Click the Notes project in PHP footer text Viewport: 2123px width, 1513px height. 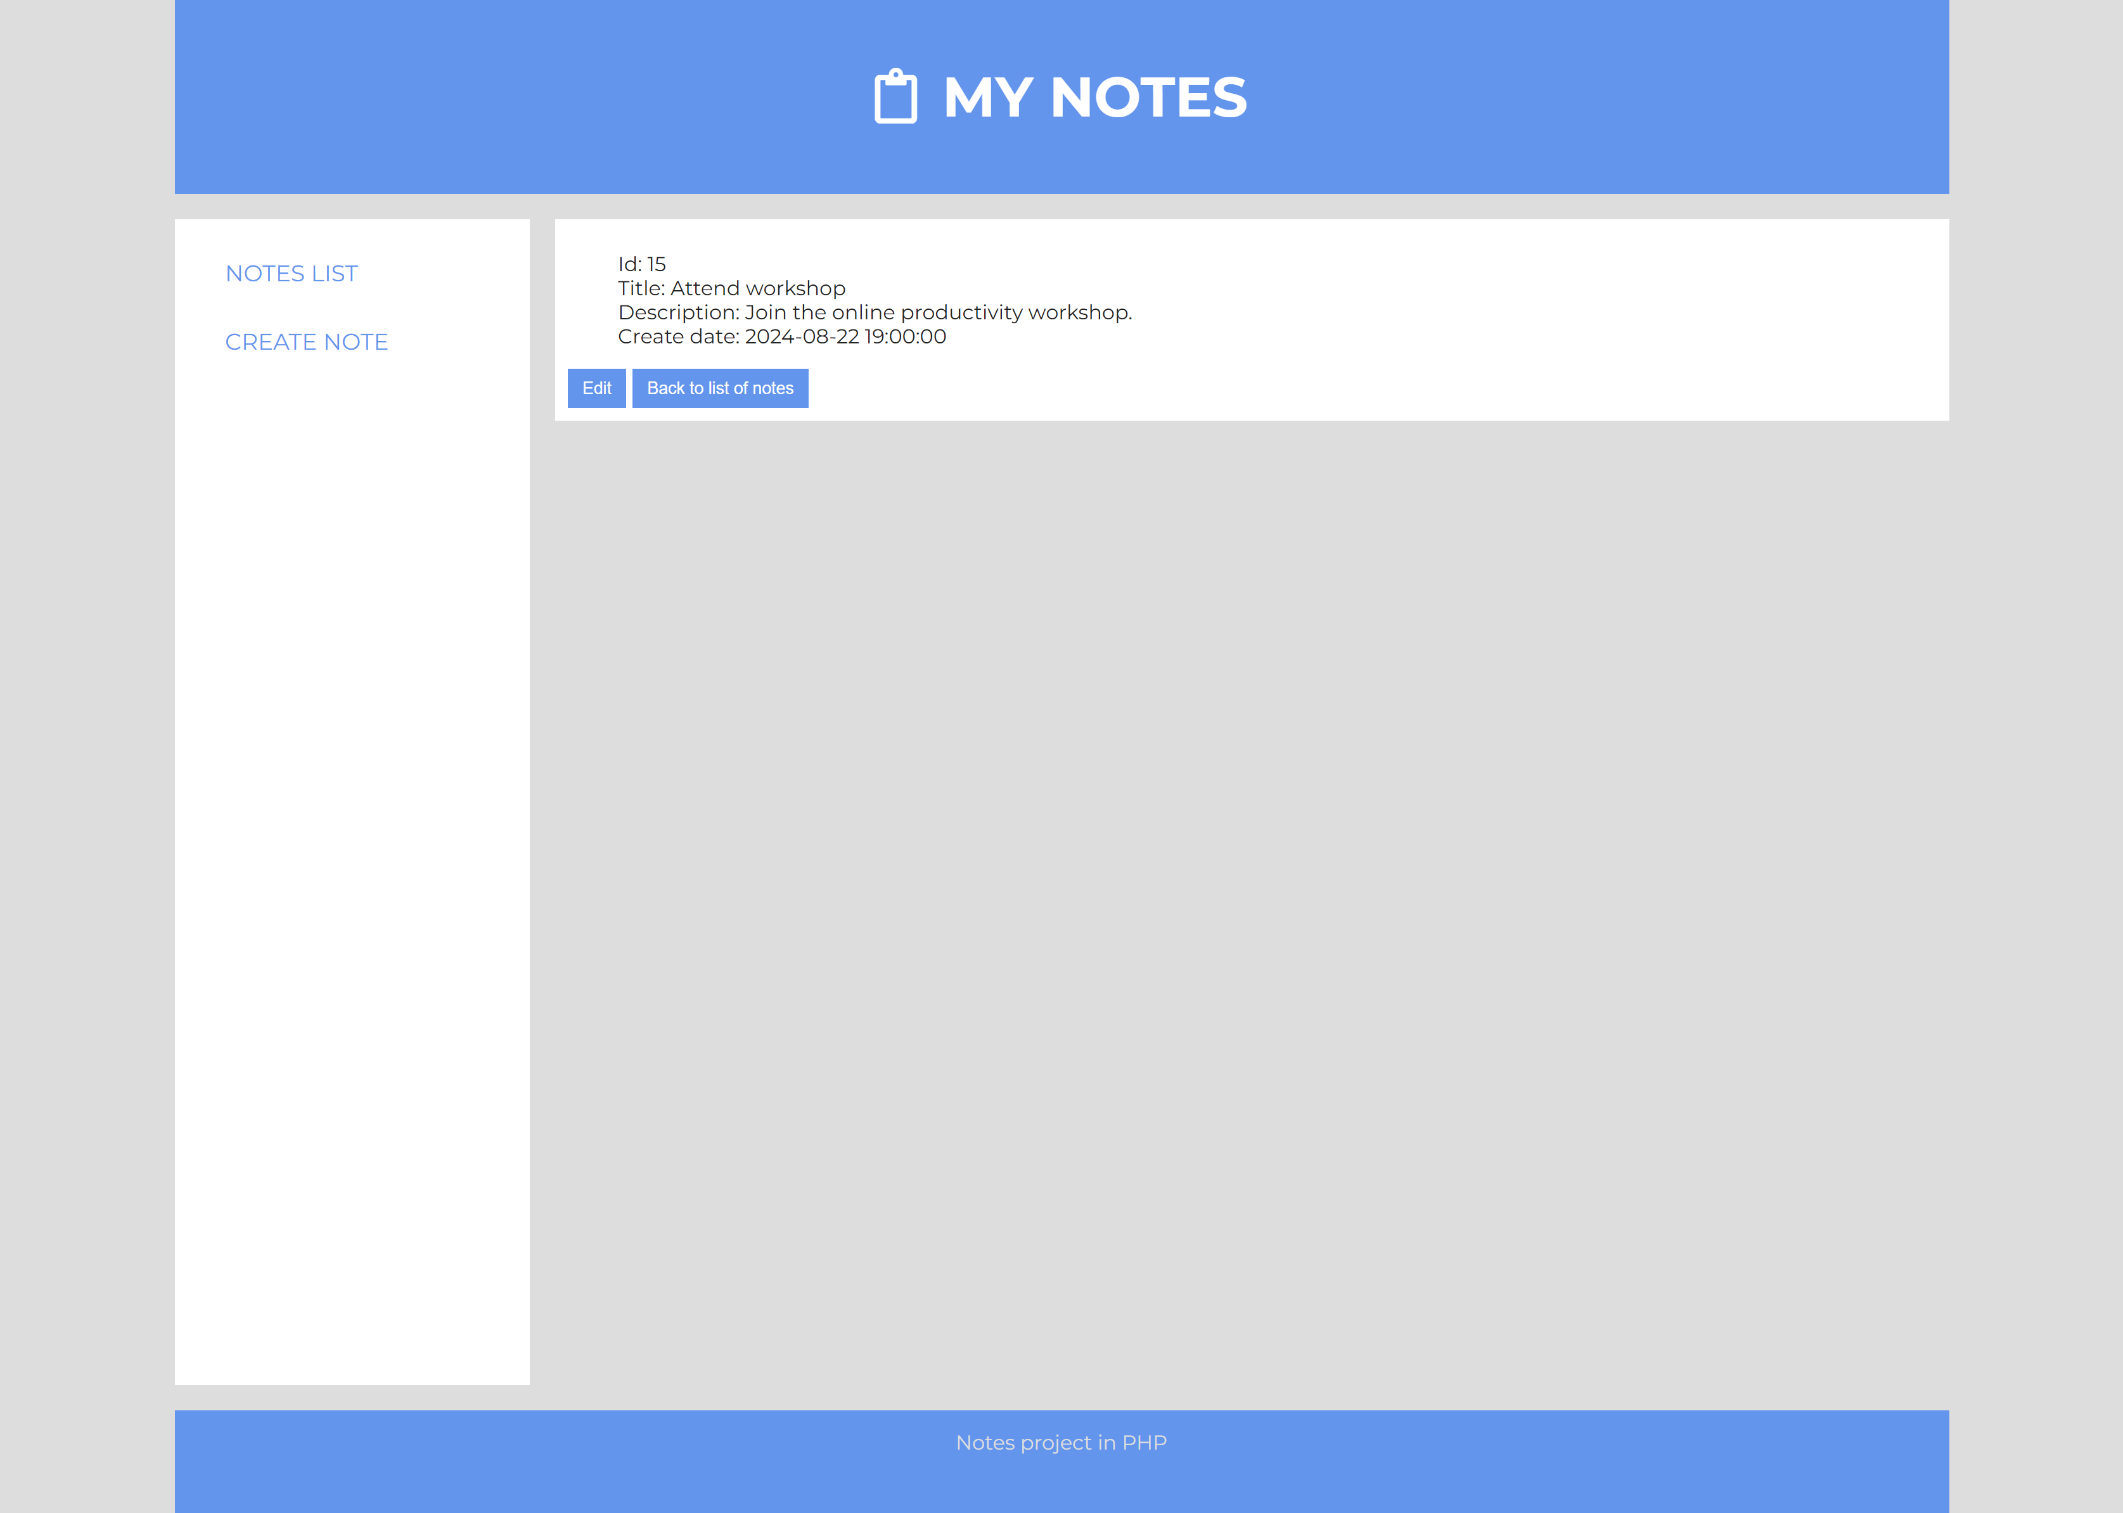[1061, 1442]
